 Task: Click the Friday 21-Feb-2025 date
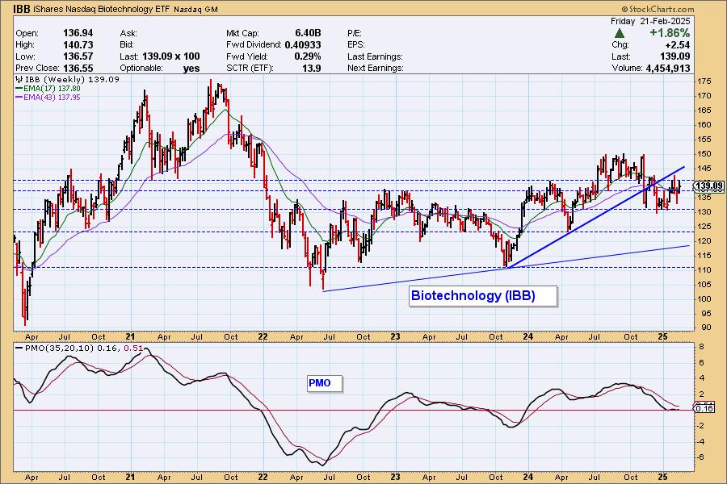pyautogui.click(x=650, y=21)
